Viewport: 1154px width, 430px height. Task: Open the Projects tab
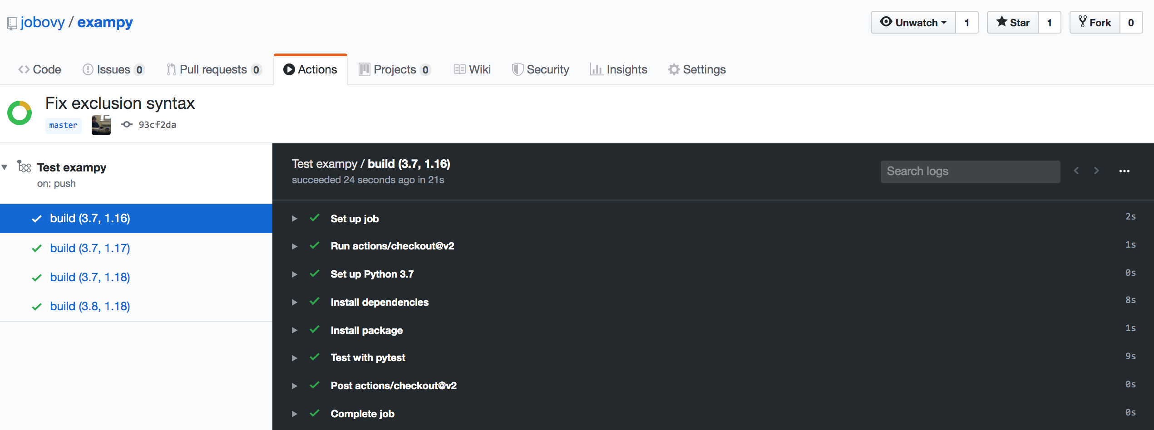[x=395, y=69]
